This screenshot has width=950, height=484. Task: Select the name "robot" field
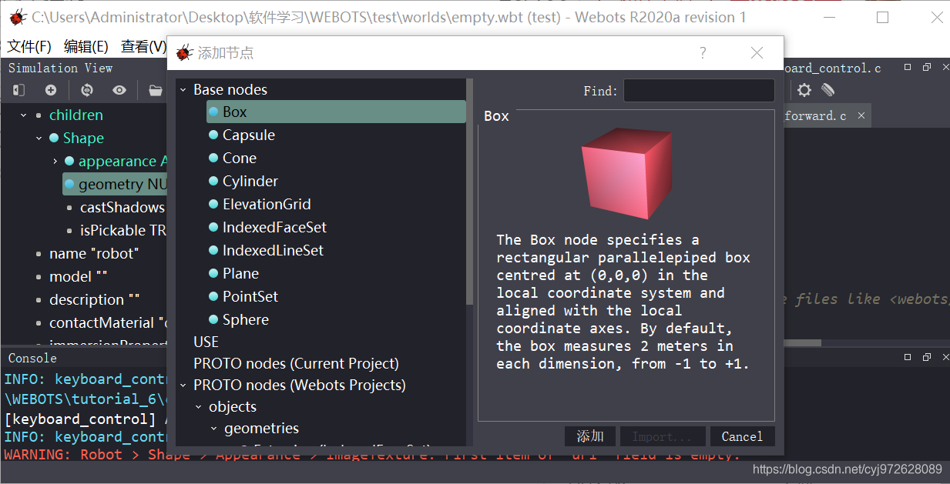(x=93, y=253)
